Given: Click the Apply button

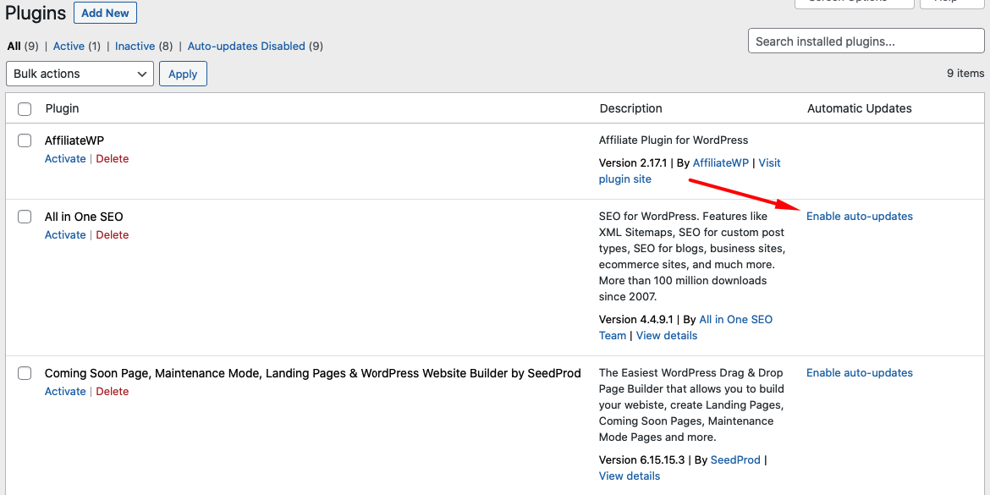Looking at the screenshot, I should pyautogui.click(x=183, y=74).
